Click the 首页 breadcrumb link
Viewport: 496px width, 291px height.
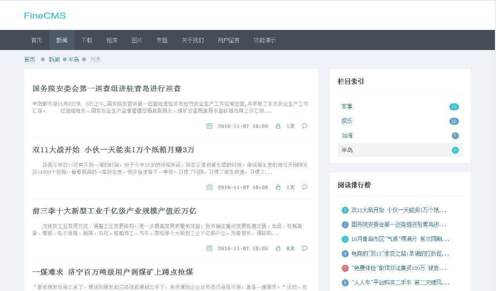click(x=30, y=59)
